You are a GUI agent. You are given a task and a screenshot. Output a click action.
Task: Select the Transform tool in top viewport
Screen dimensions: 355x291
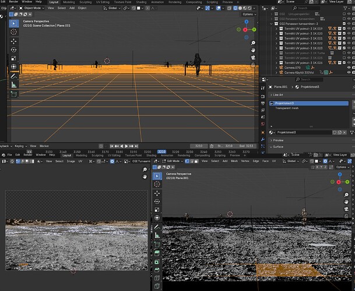coord(14,67)
